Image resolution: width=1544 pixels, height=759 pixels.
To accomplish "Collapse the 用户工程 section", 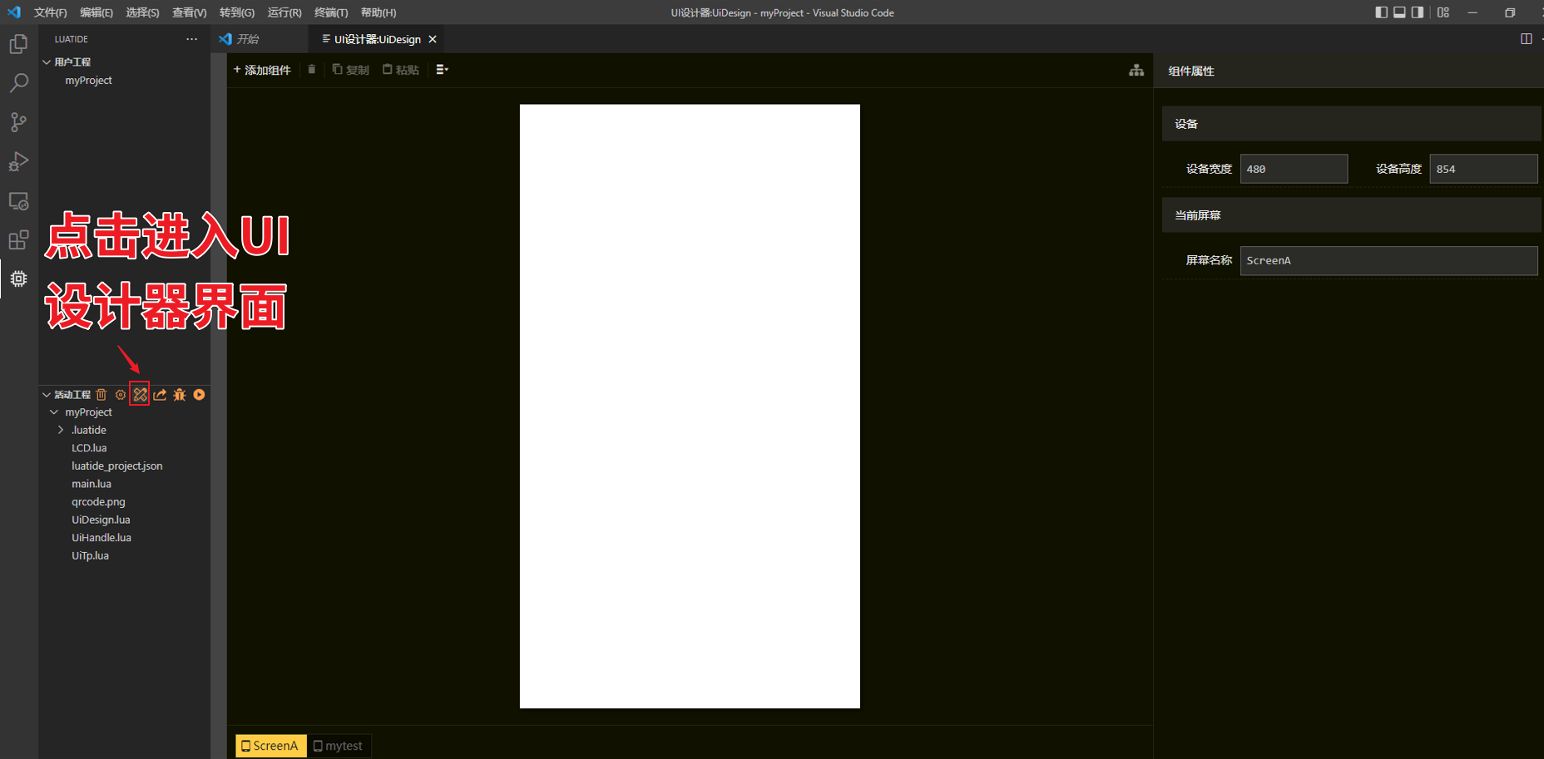I will coord(47,62).
